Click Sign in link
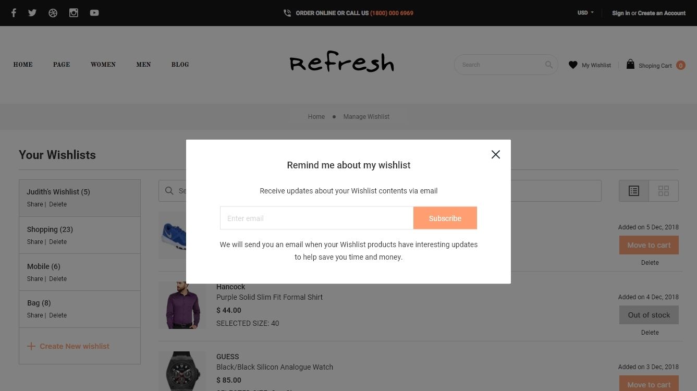Viewport: 697px width, 391px height. (621, 13)
